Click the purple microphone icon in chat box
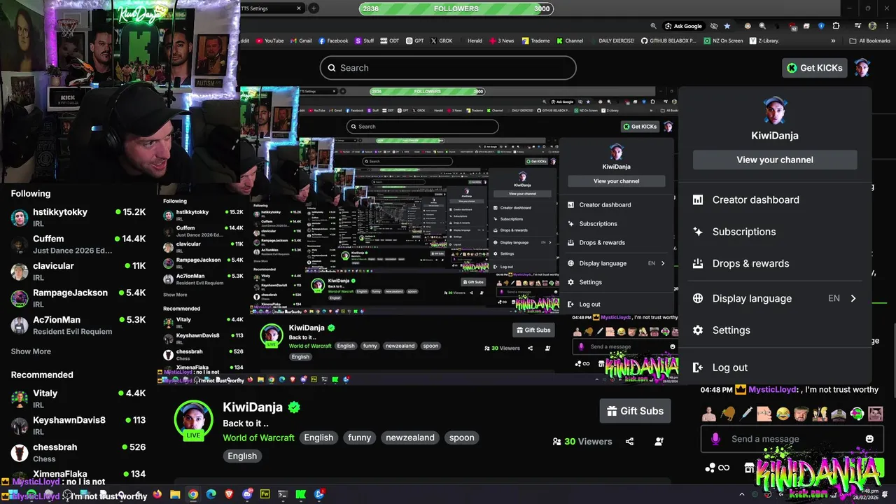Image resolution: width=896 pixels, height=504 pixels. coord(715,439)
